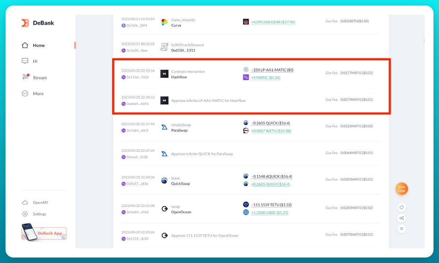Click the -0.1548 dQUICK amount
This screenshot has height=263, width=439.
click(x=271, y=176)
